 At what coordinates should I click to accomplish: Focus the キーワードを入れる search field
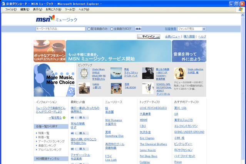(60, 29)
